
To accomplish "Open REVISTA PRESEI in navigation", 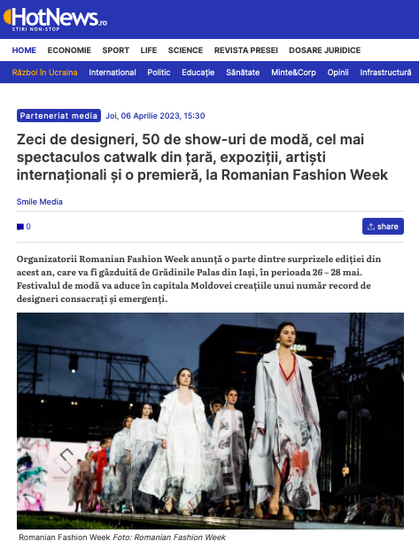I will tap(246, 50).
